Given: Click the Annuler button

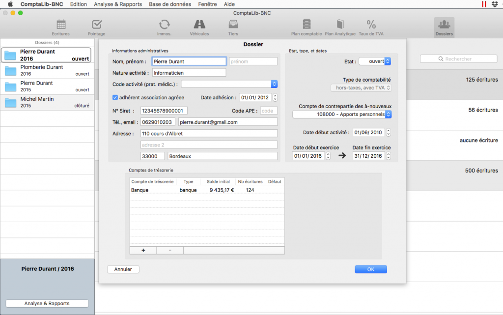Looking at the screenshot, I should pos(123,269).
